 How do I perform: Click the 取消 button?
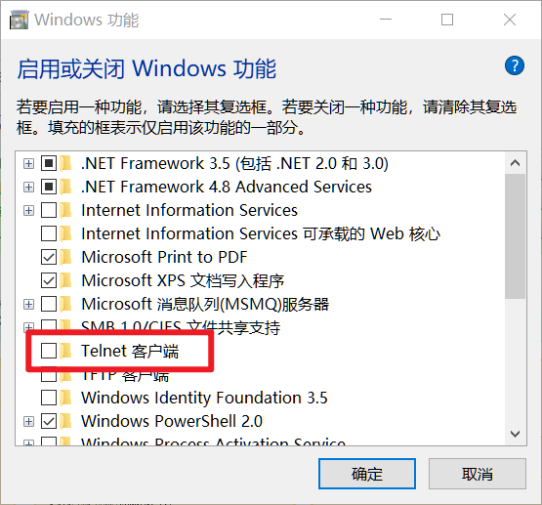(478, 474)
